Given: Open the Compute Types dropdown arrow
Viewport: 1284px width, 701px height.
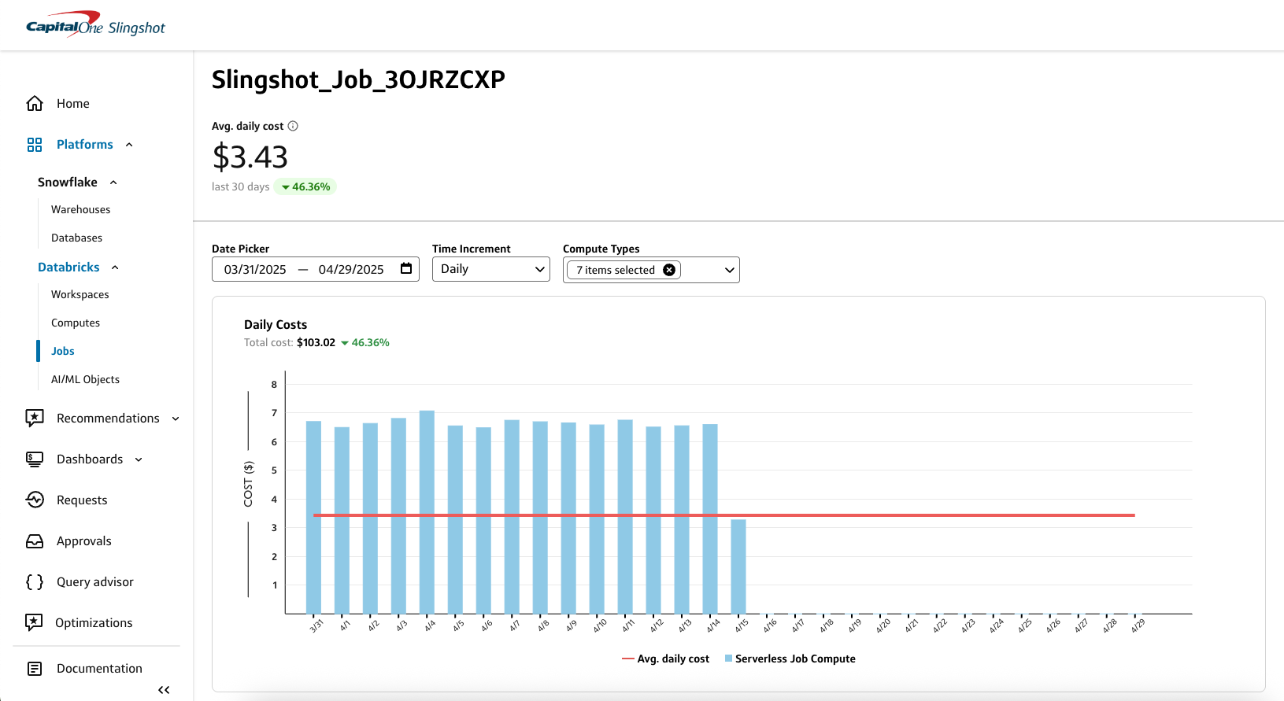Looking at the screenshot, I should click(x=730, y=270).
